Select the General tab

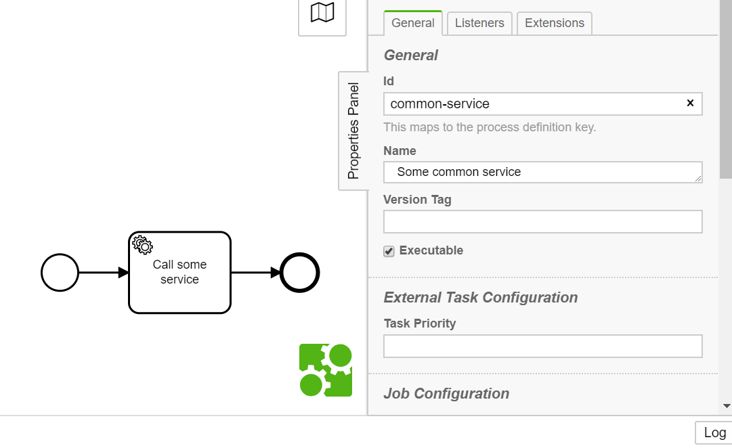coord(412,23)
